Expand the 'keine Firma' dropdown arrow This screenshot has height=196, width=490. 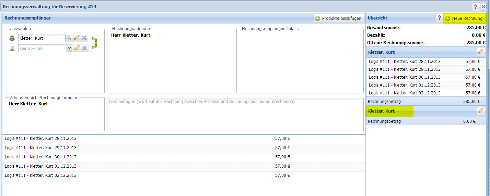pyautogui.click(x=70, y=48)
